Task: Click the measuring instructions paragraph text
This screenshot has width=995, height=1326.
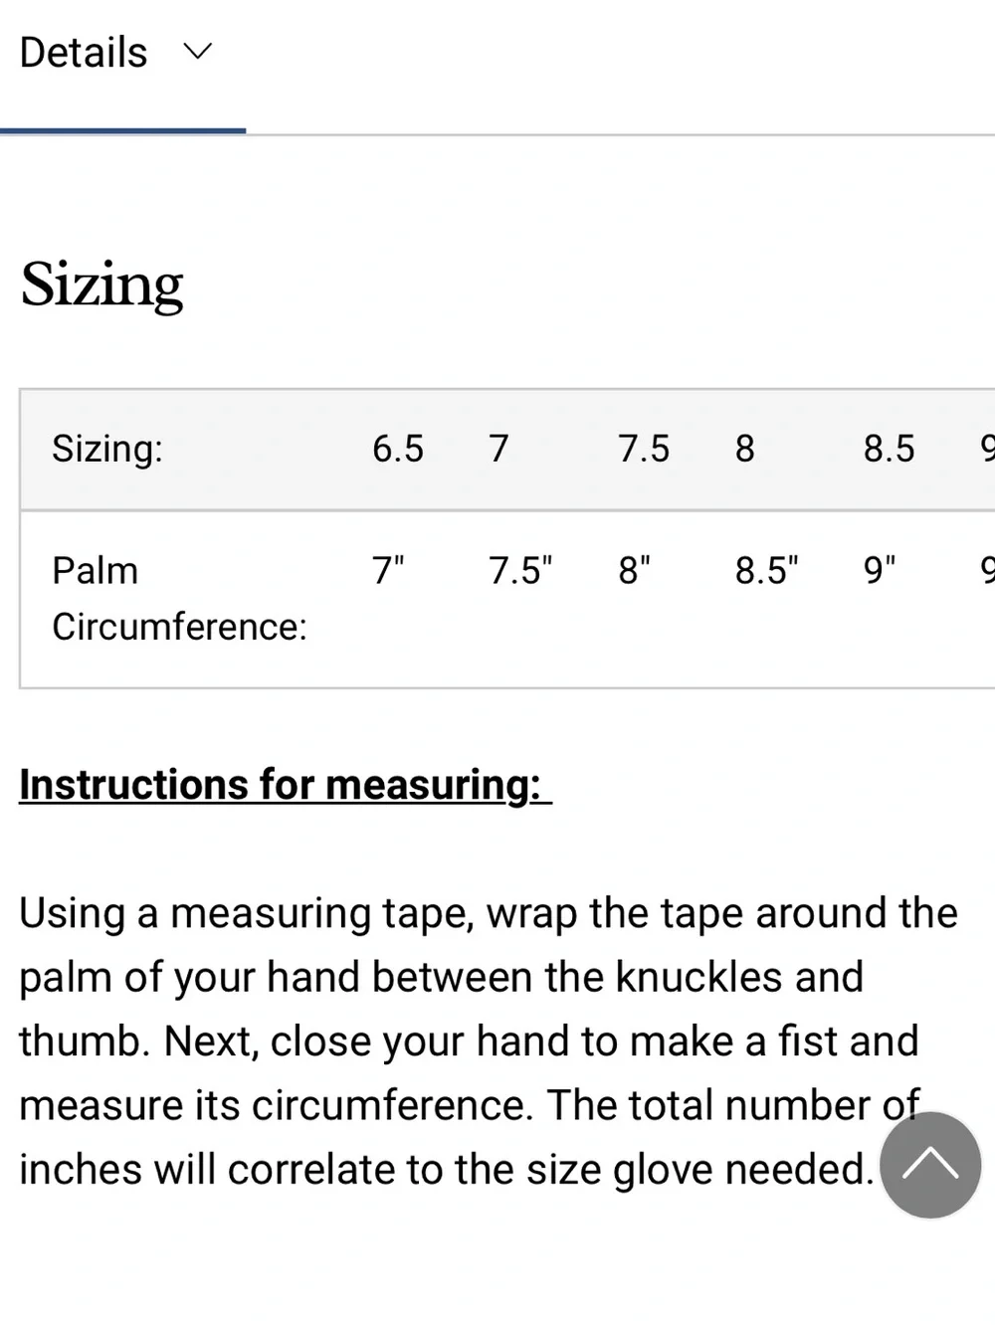Action: [x=489, y=1042]
